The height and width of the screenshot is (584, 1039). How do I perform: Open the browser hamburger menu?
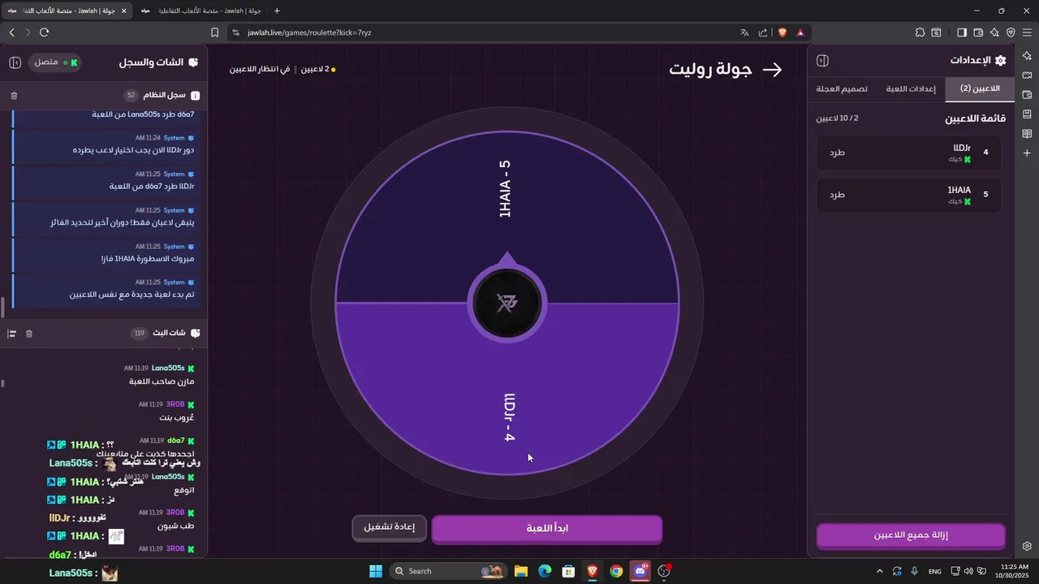1027,32
